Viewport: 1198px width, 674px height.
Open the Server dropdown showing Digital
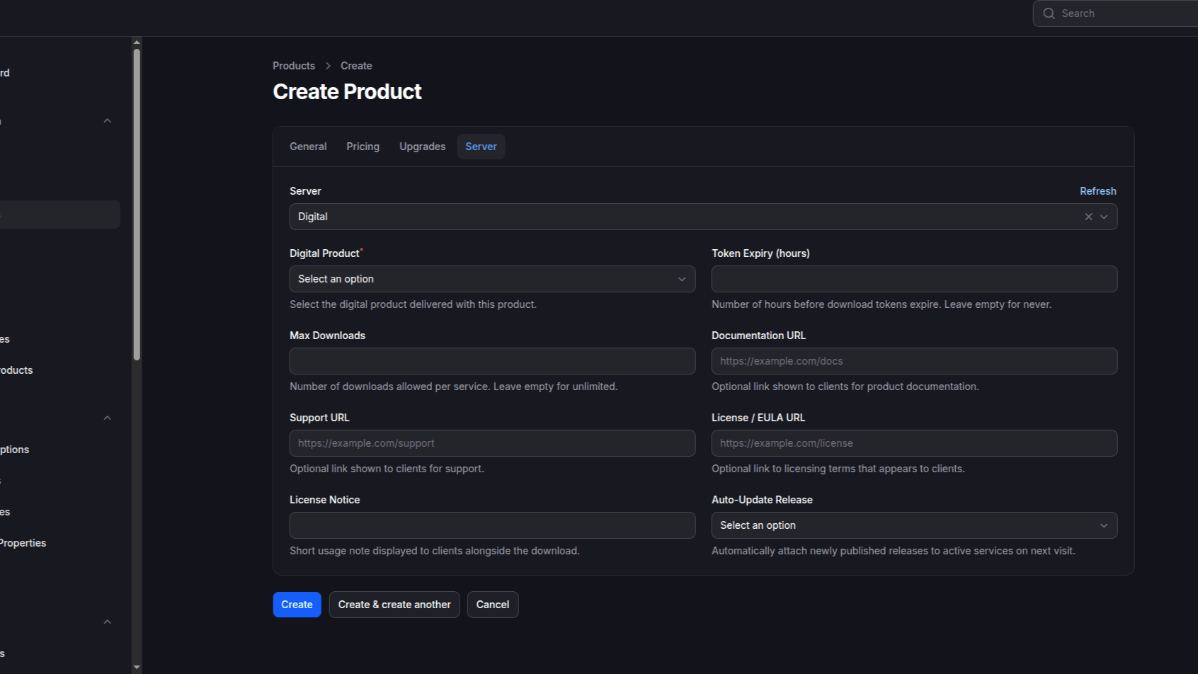687,217
